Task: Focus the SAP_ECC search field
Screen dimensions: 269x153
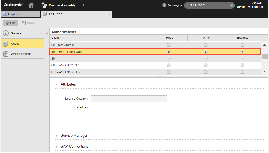Action: [209, 5]
